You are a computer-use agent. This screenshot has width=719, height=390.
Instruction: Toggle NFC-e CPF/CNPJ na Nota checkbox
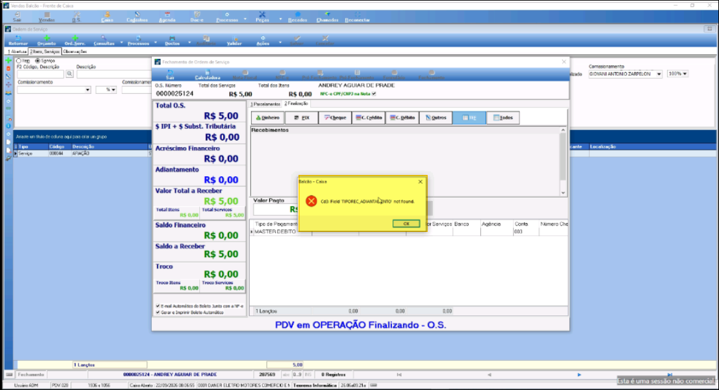[374, 94]
